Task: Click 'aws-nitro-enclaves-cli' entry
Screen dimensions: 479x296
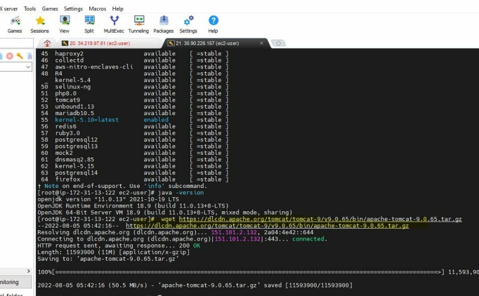Action: (94, 67)
